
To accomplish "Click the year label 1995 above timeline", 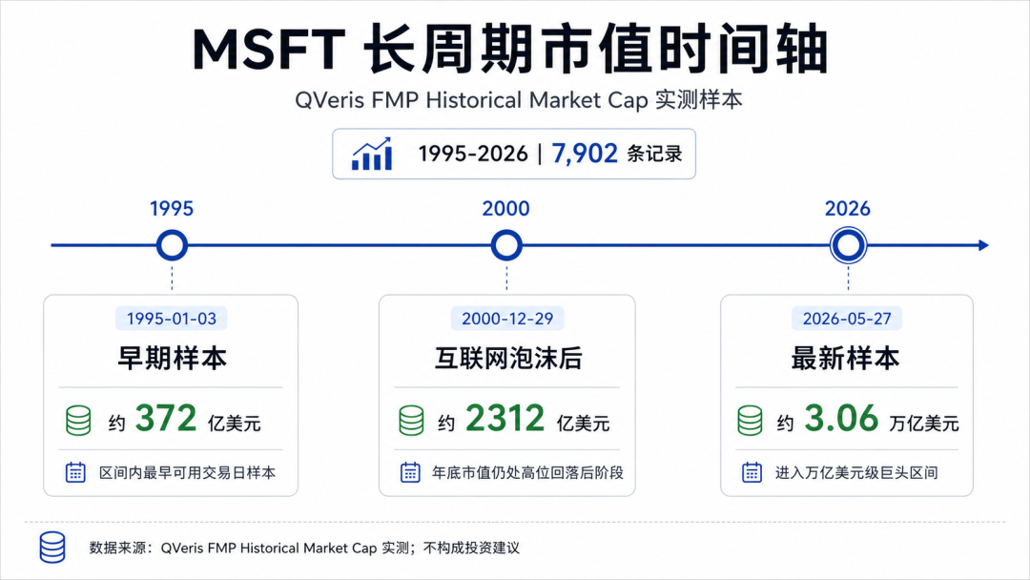I will click(x=172, y=209).
